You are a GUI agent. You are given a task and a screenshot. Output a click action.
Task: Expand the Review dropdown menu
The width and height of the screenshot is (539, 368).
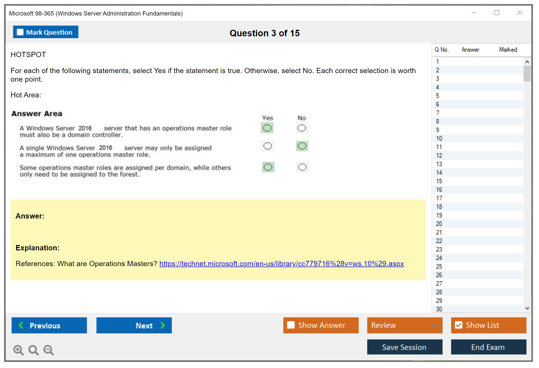435,325
